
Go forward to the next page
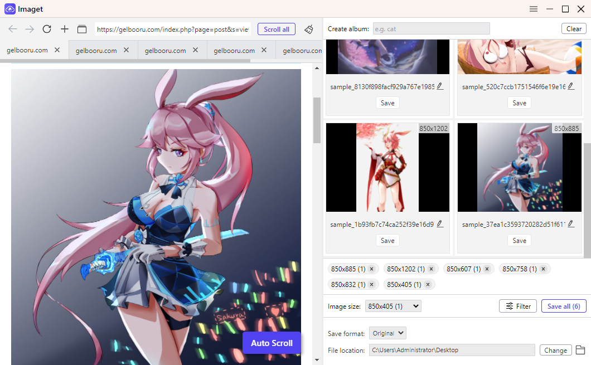click(x=30, y=29)
